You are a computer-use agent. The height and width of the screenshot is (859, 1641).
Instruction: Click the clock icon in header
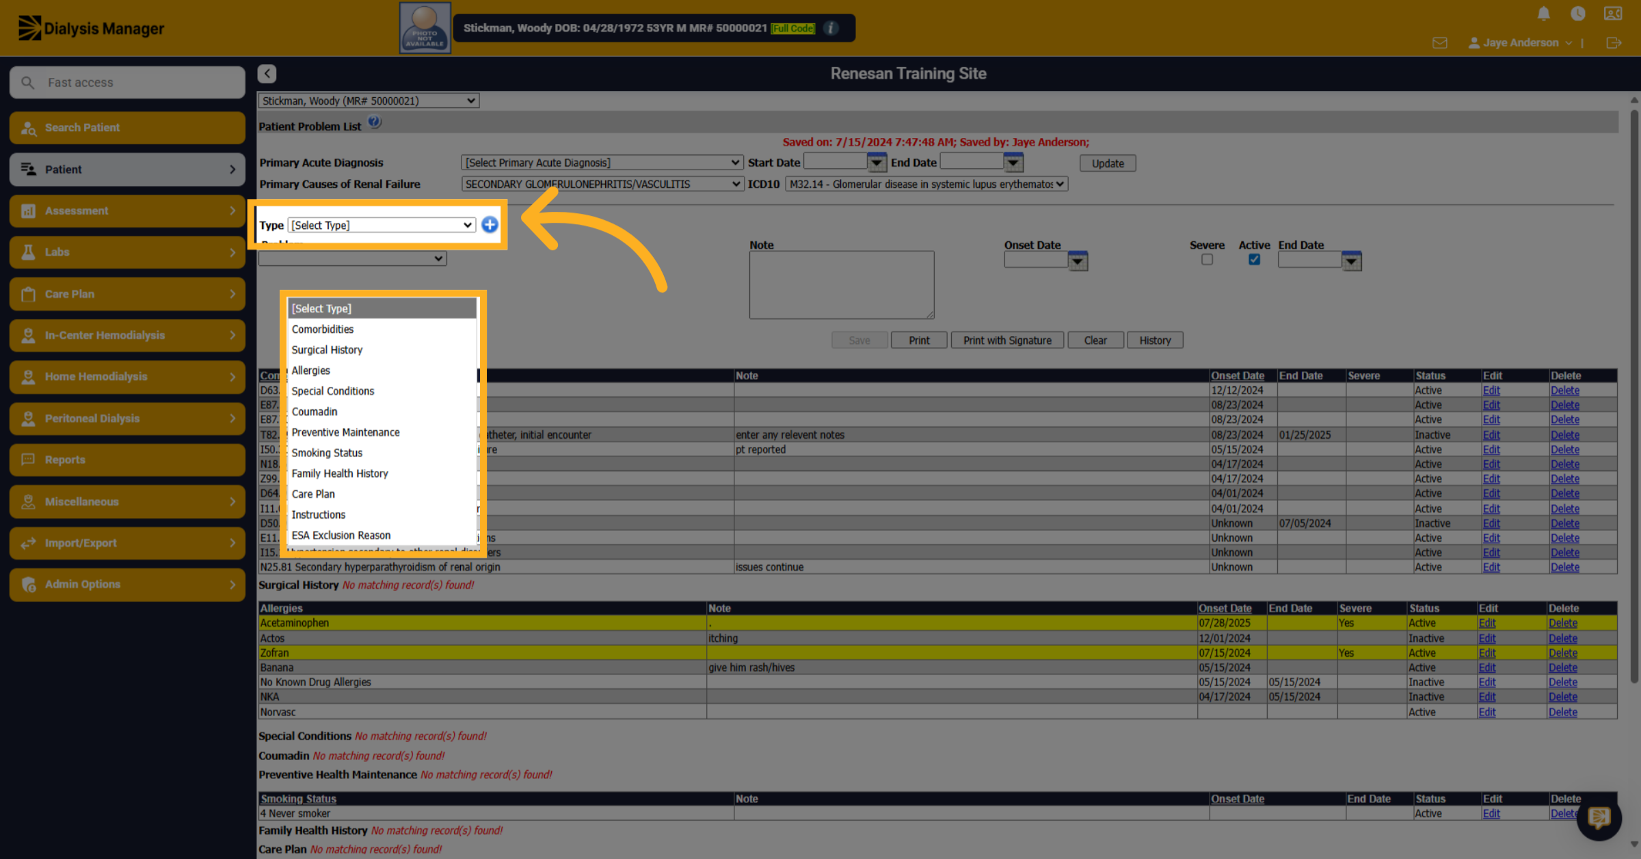pyautogui.click(x=1578, y=14)
